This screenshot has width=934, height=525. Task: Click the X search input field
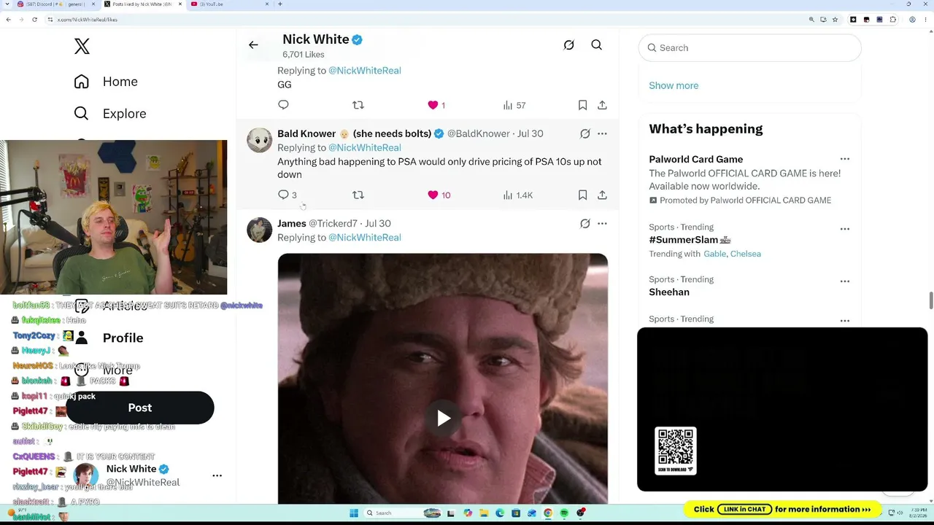coord(750,47)
